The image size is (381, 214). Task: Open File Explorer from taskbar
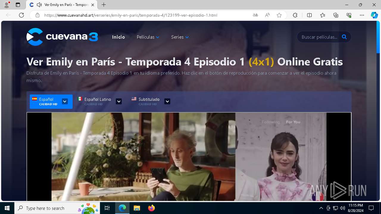(137, 208)
